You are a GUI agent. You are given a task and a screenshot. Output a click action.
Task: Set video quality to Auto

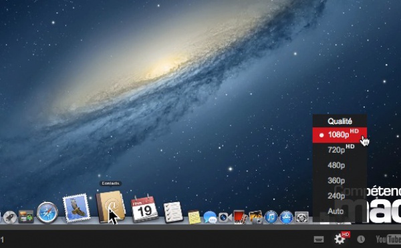click(340, 211)
